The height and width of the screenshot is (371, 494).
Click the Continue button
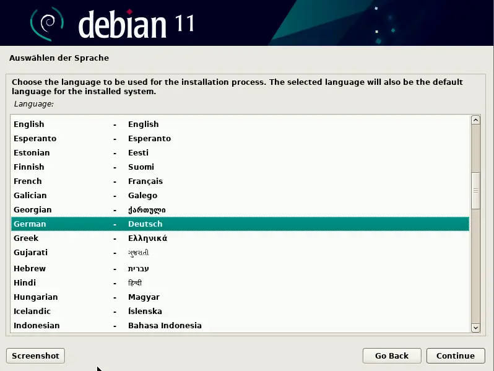[456, 356]
